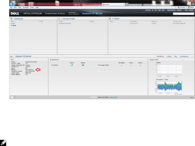Click the Dell logo in header
The image size is (195, 146).
point(15,13)
